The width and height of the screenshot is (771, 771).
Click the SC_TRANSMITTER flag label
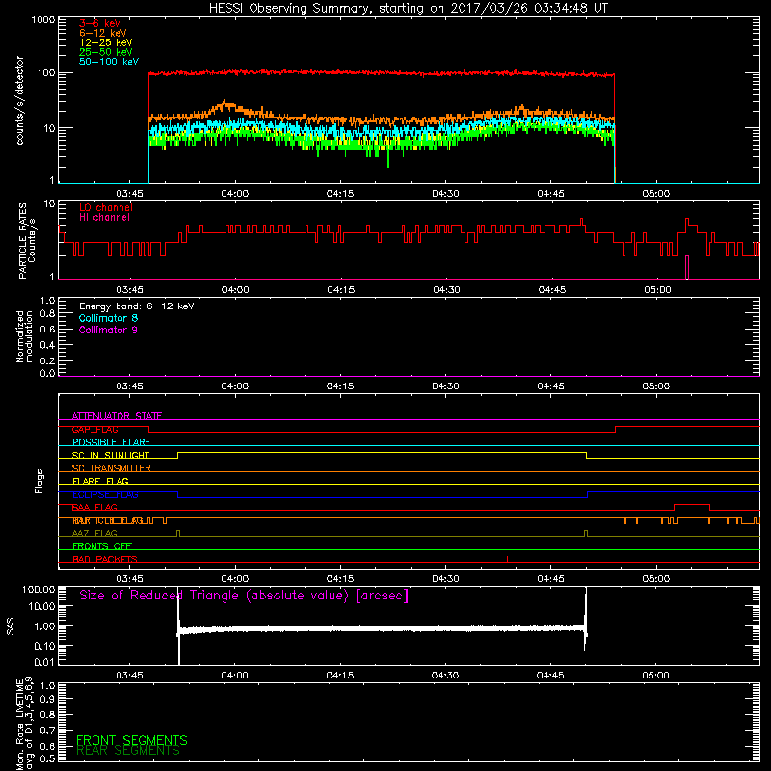111,468
